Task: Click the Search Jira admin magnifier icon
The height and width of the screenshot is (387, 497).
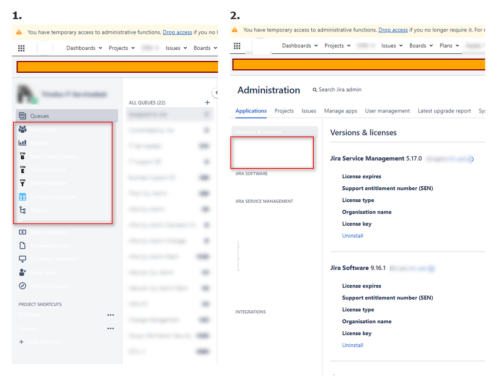Action: pyautogui.click(x=314, y=90)
